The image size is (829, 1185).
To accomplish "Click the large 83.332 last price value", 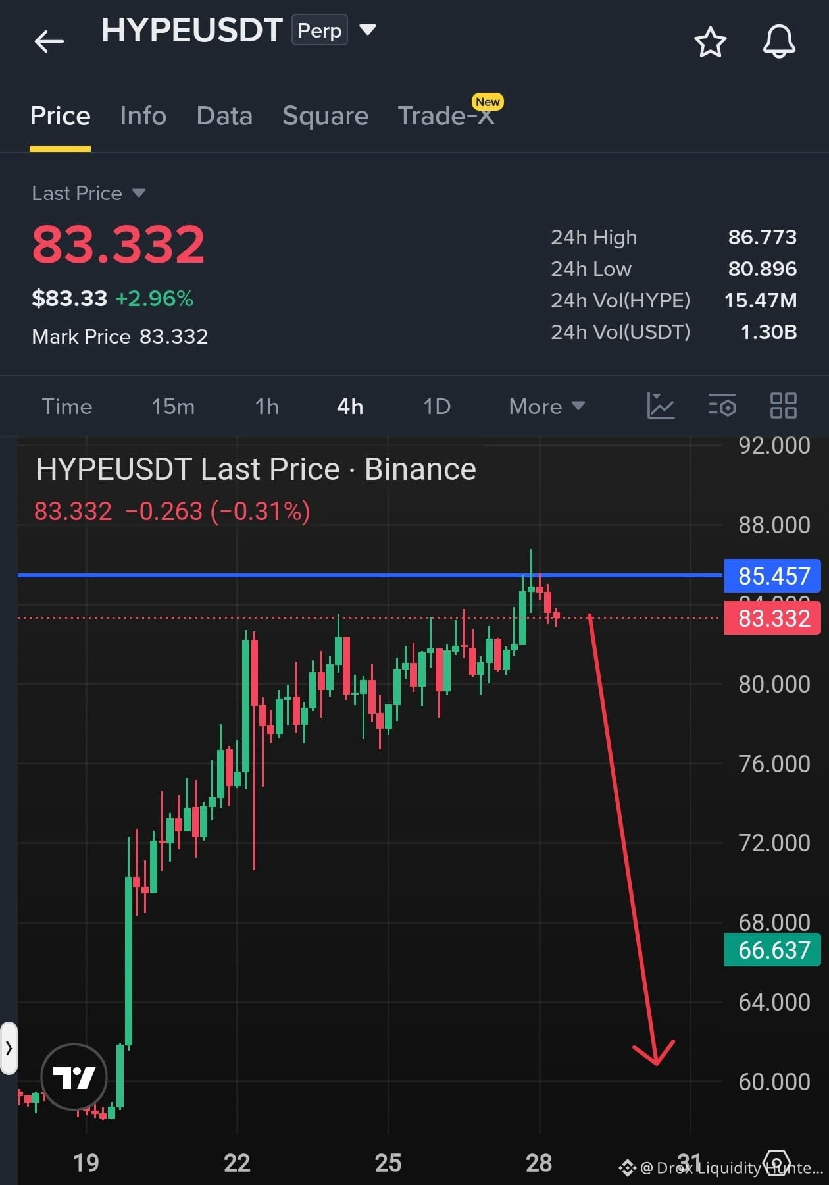I will pyautogui.click(x=118, y=244).
